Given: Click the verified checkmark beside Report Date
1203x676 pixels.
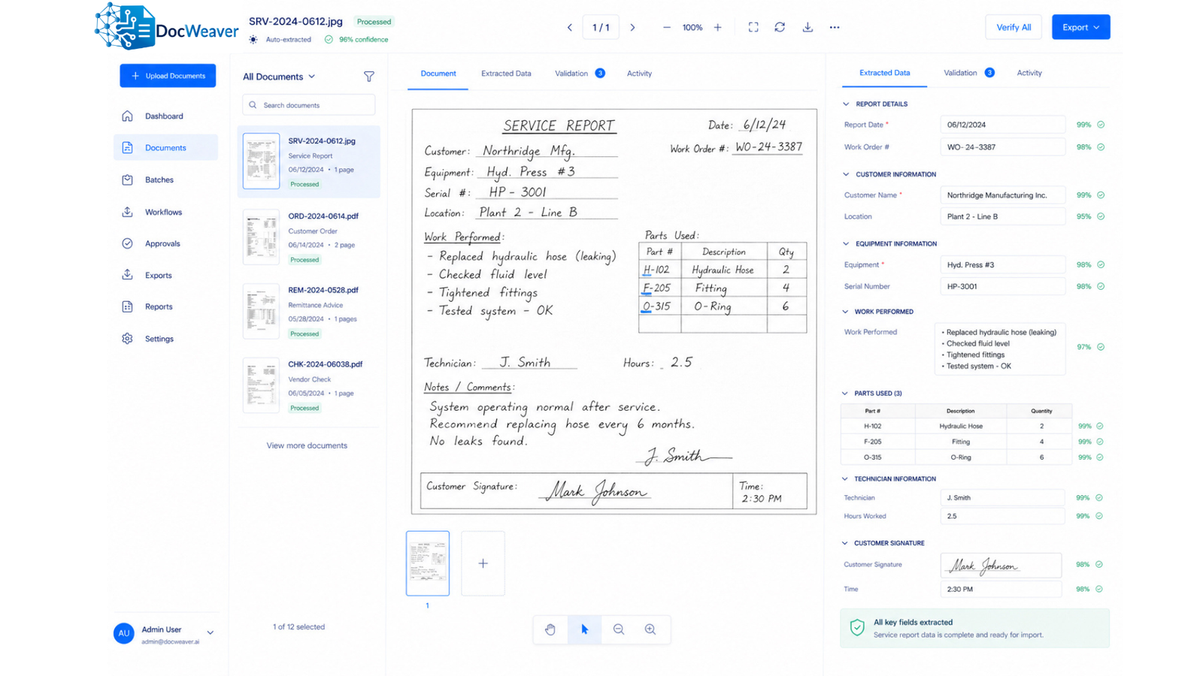Looking at the screenshot, I should [1101, 125].
